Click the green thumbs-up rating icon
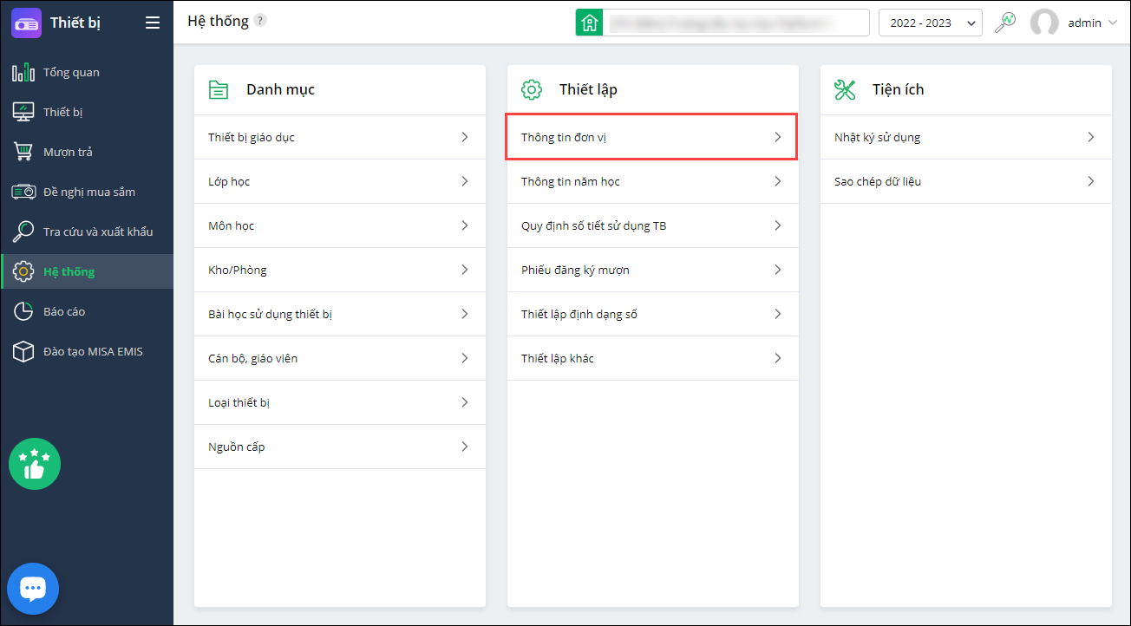Viewport: 1131px width, 626px height. 35,464
